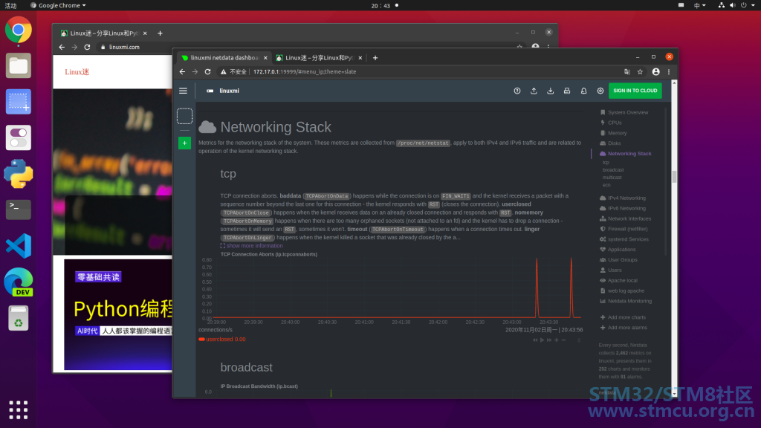
Task: Open Visual Studio Code from dock
Action: click(19, 245)
